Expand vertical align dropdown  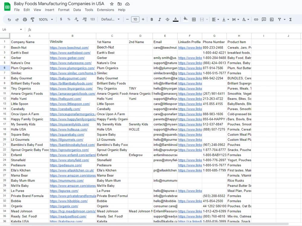tap(228, 19)
